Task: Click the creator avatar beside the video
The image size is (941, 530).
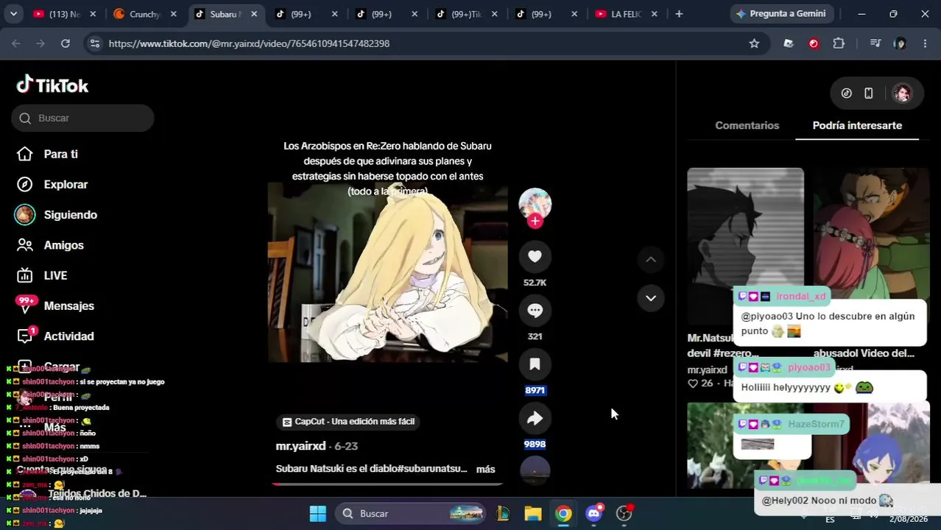Action: pos(535,204)
